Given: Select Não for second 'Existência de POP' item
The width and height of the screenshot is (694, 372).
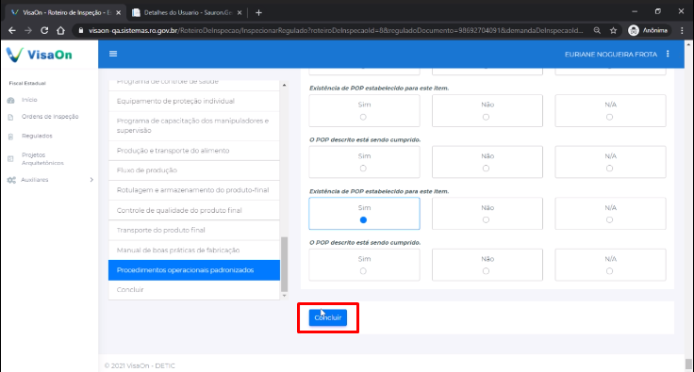Looking at the screenshot, I should (486, 220).
